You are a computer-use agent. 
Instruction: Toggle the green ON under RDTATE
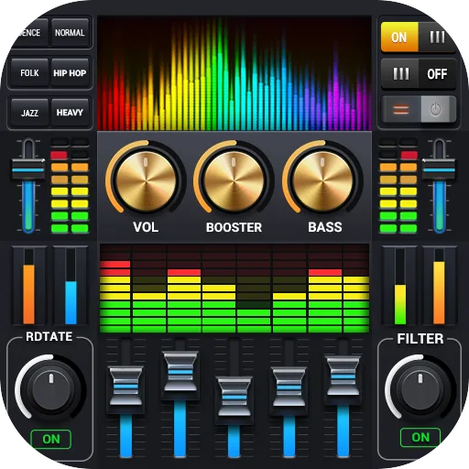click(x=51, y=439)
